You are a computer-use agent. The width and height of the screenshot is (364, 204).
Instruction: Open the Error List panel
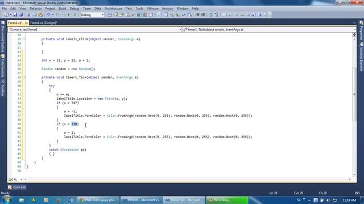pyautogui.click(x=17, y=187)
